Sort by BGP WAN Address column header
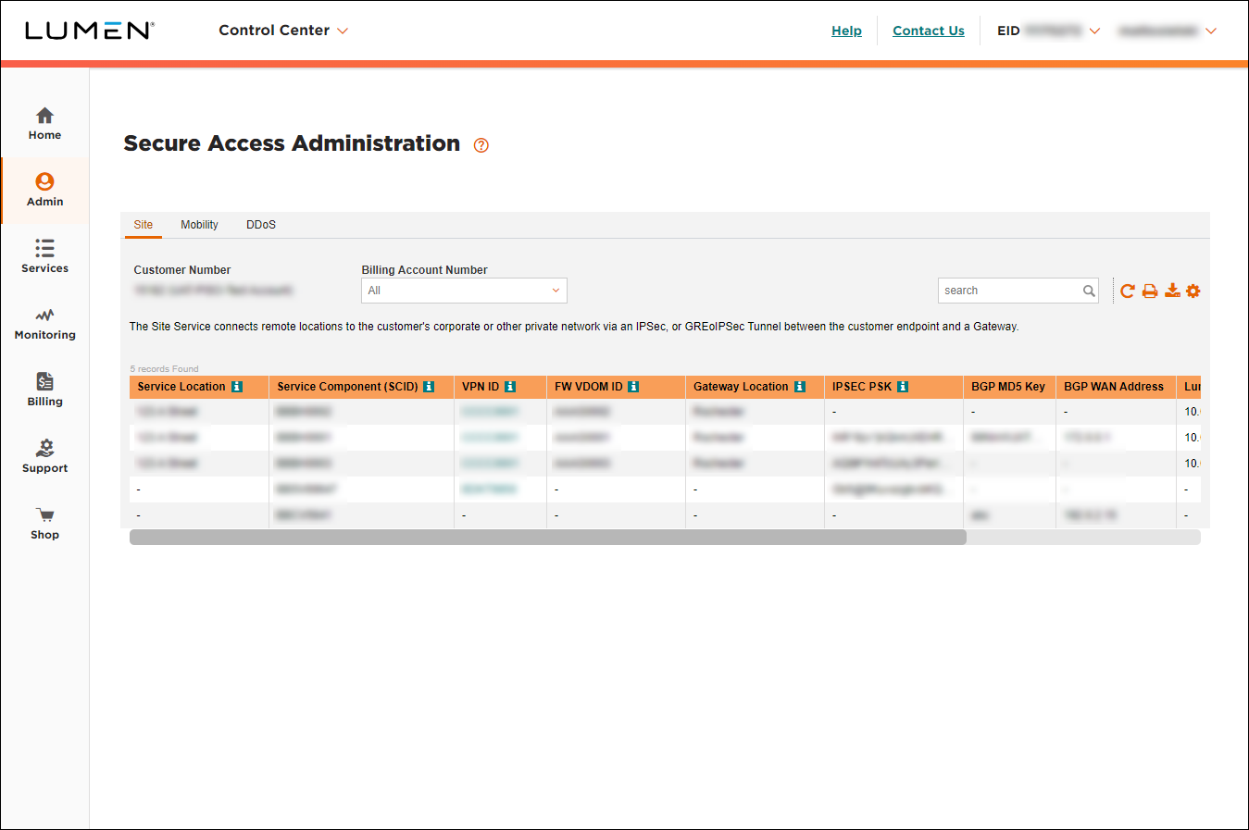The image size is (1249, 830). (x=1114, y=387)
